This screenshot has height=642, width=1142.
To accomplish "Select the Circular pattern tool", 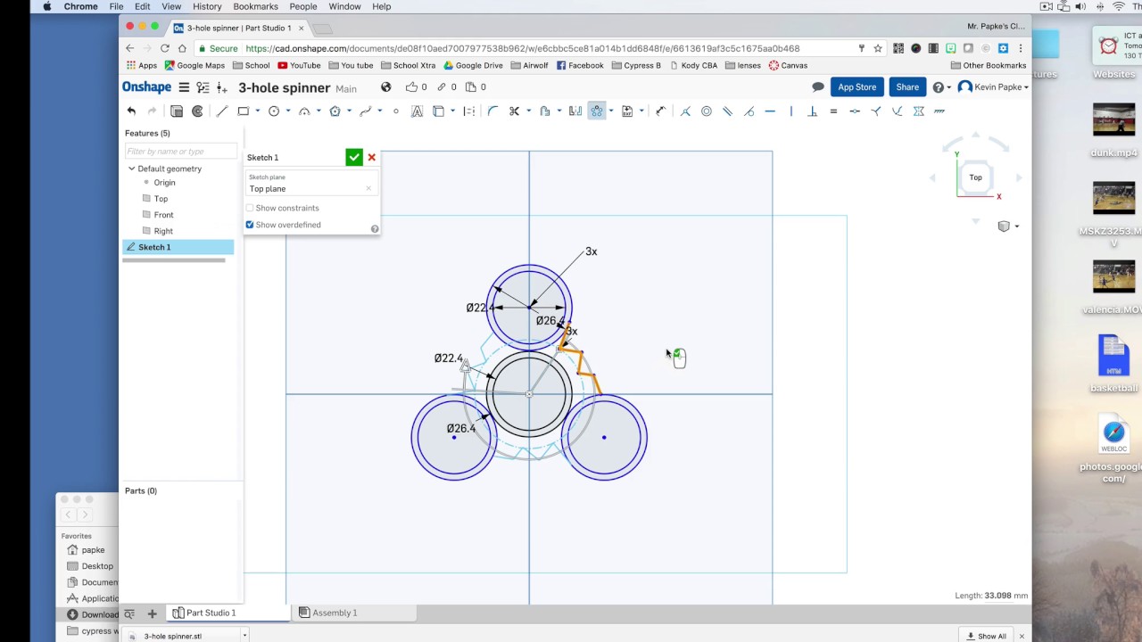I will pyautogui.click(x=597, y=111).
